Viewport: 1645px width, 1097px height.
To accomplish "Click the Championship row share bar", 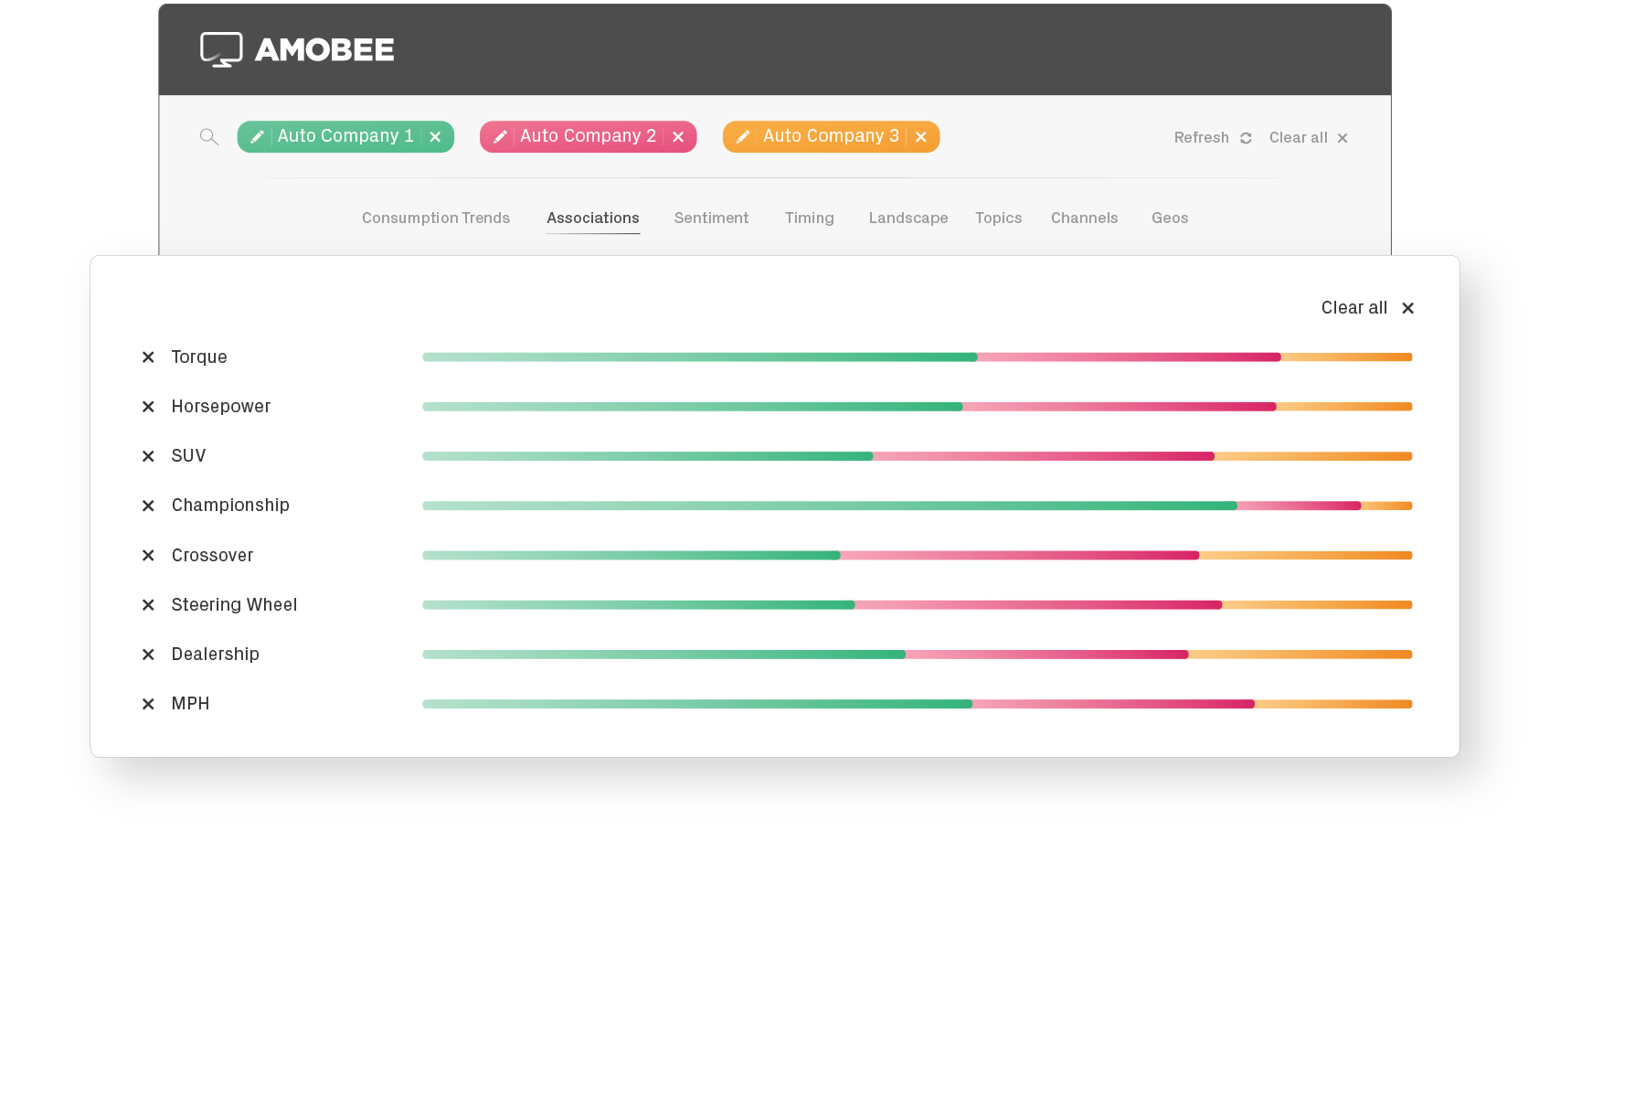I will click(x=918, y=506).
